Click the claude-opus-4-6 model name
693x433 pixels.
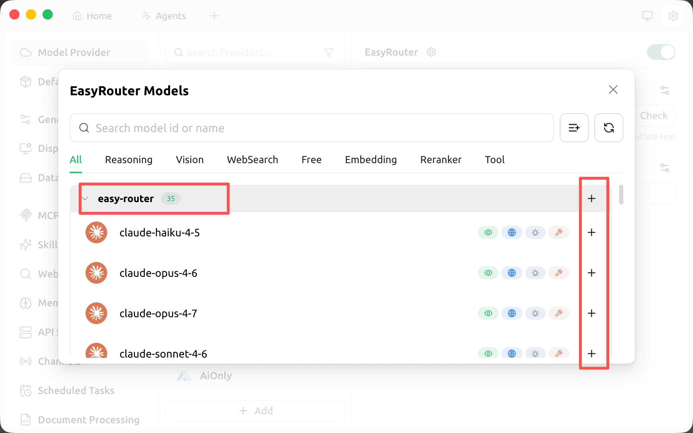pyautogui.click(x=158, y=273)
